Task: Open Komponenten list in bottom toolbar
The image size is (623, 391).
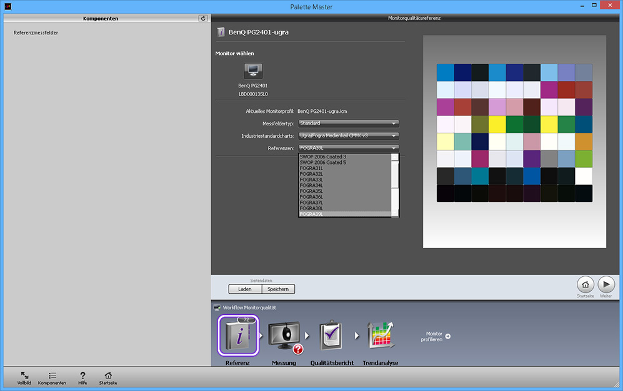Action: coord(52,378)
